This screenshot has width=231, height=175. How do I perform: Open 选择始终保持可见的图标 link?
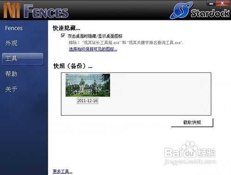(x=93, y=49)
